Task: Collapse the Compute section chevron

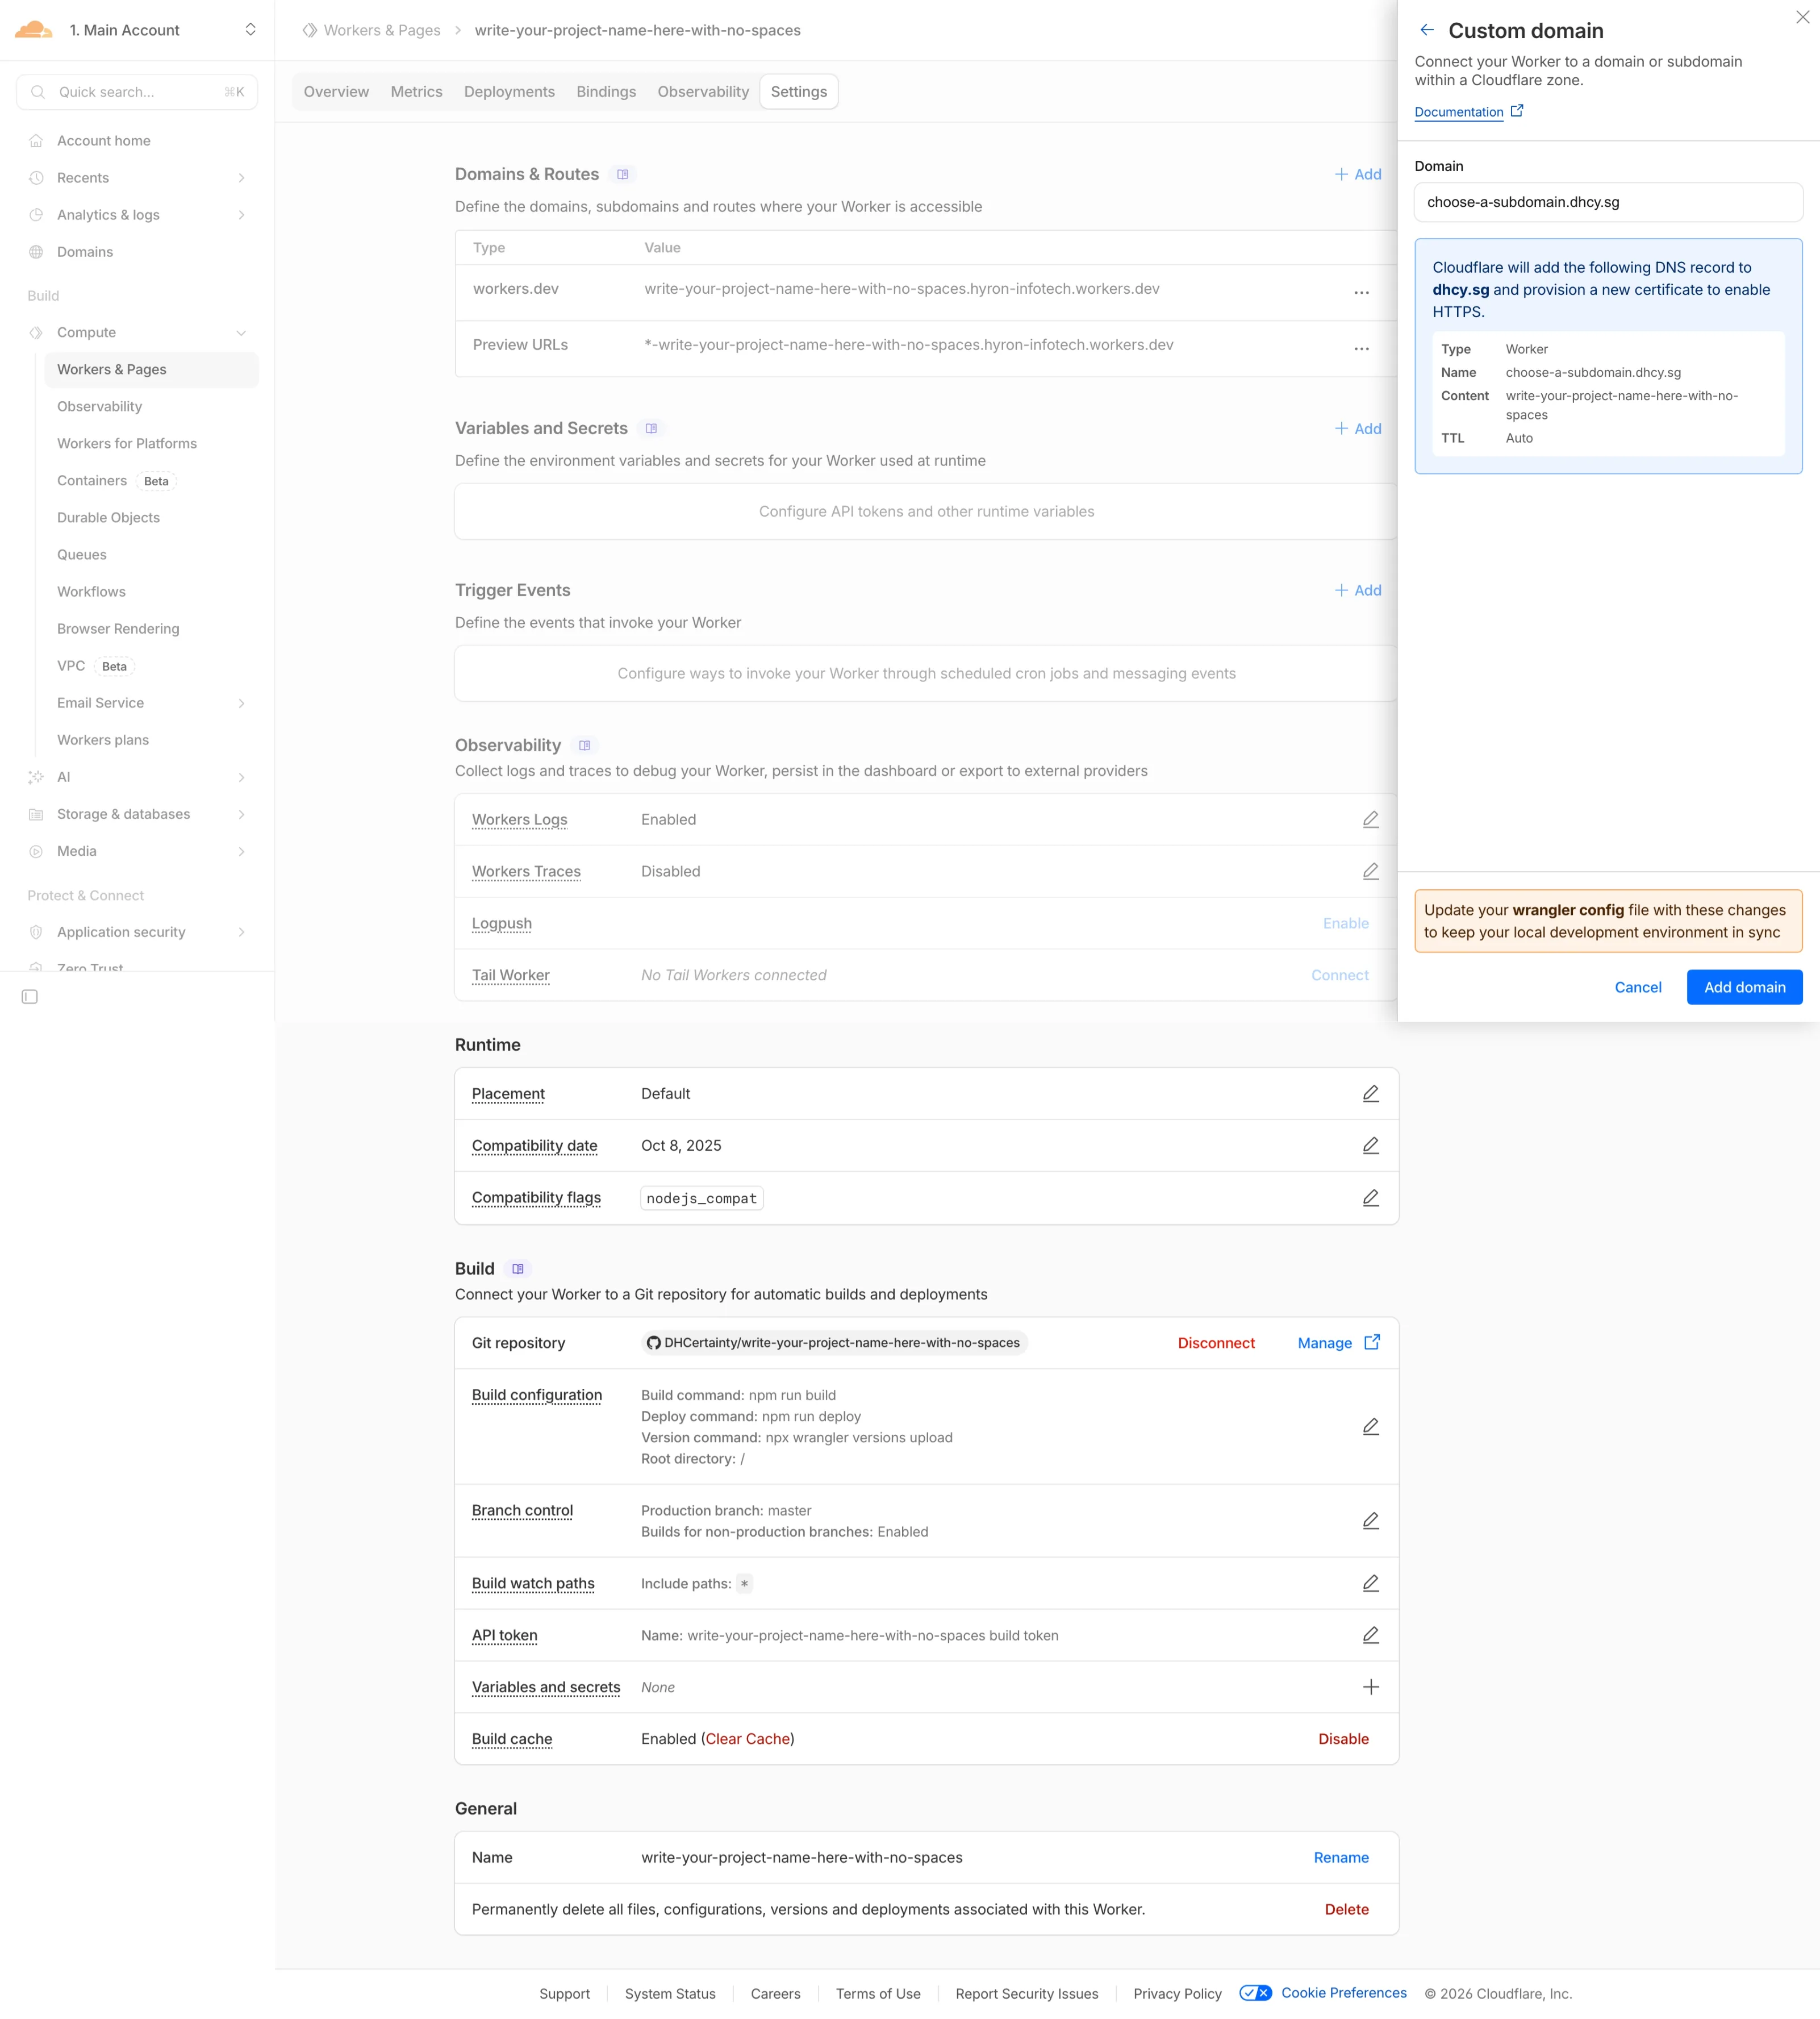Action: (241, 332)
